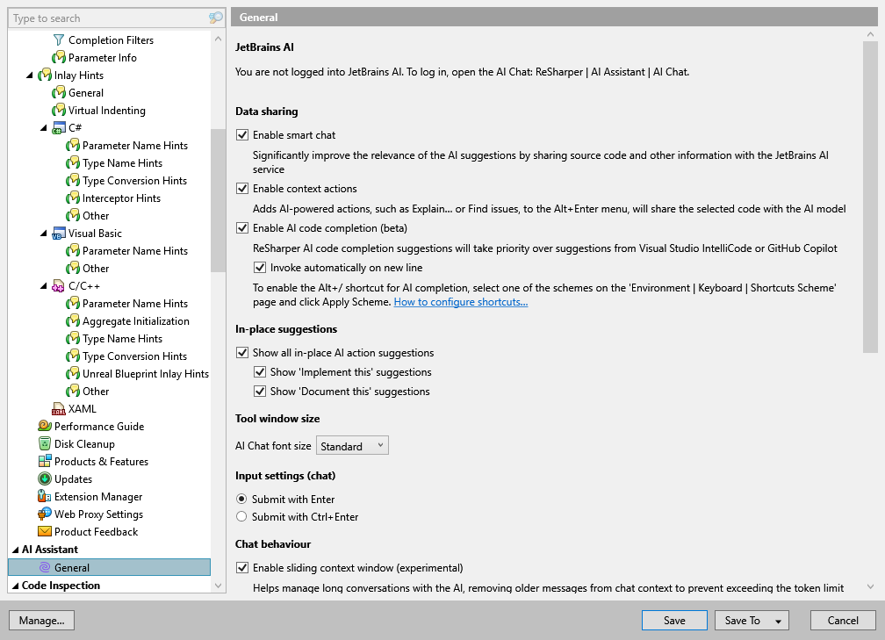Select the Completion Filters icon
The image size is (885, 640).
tap(59, 40)
